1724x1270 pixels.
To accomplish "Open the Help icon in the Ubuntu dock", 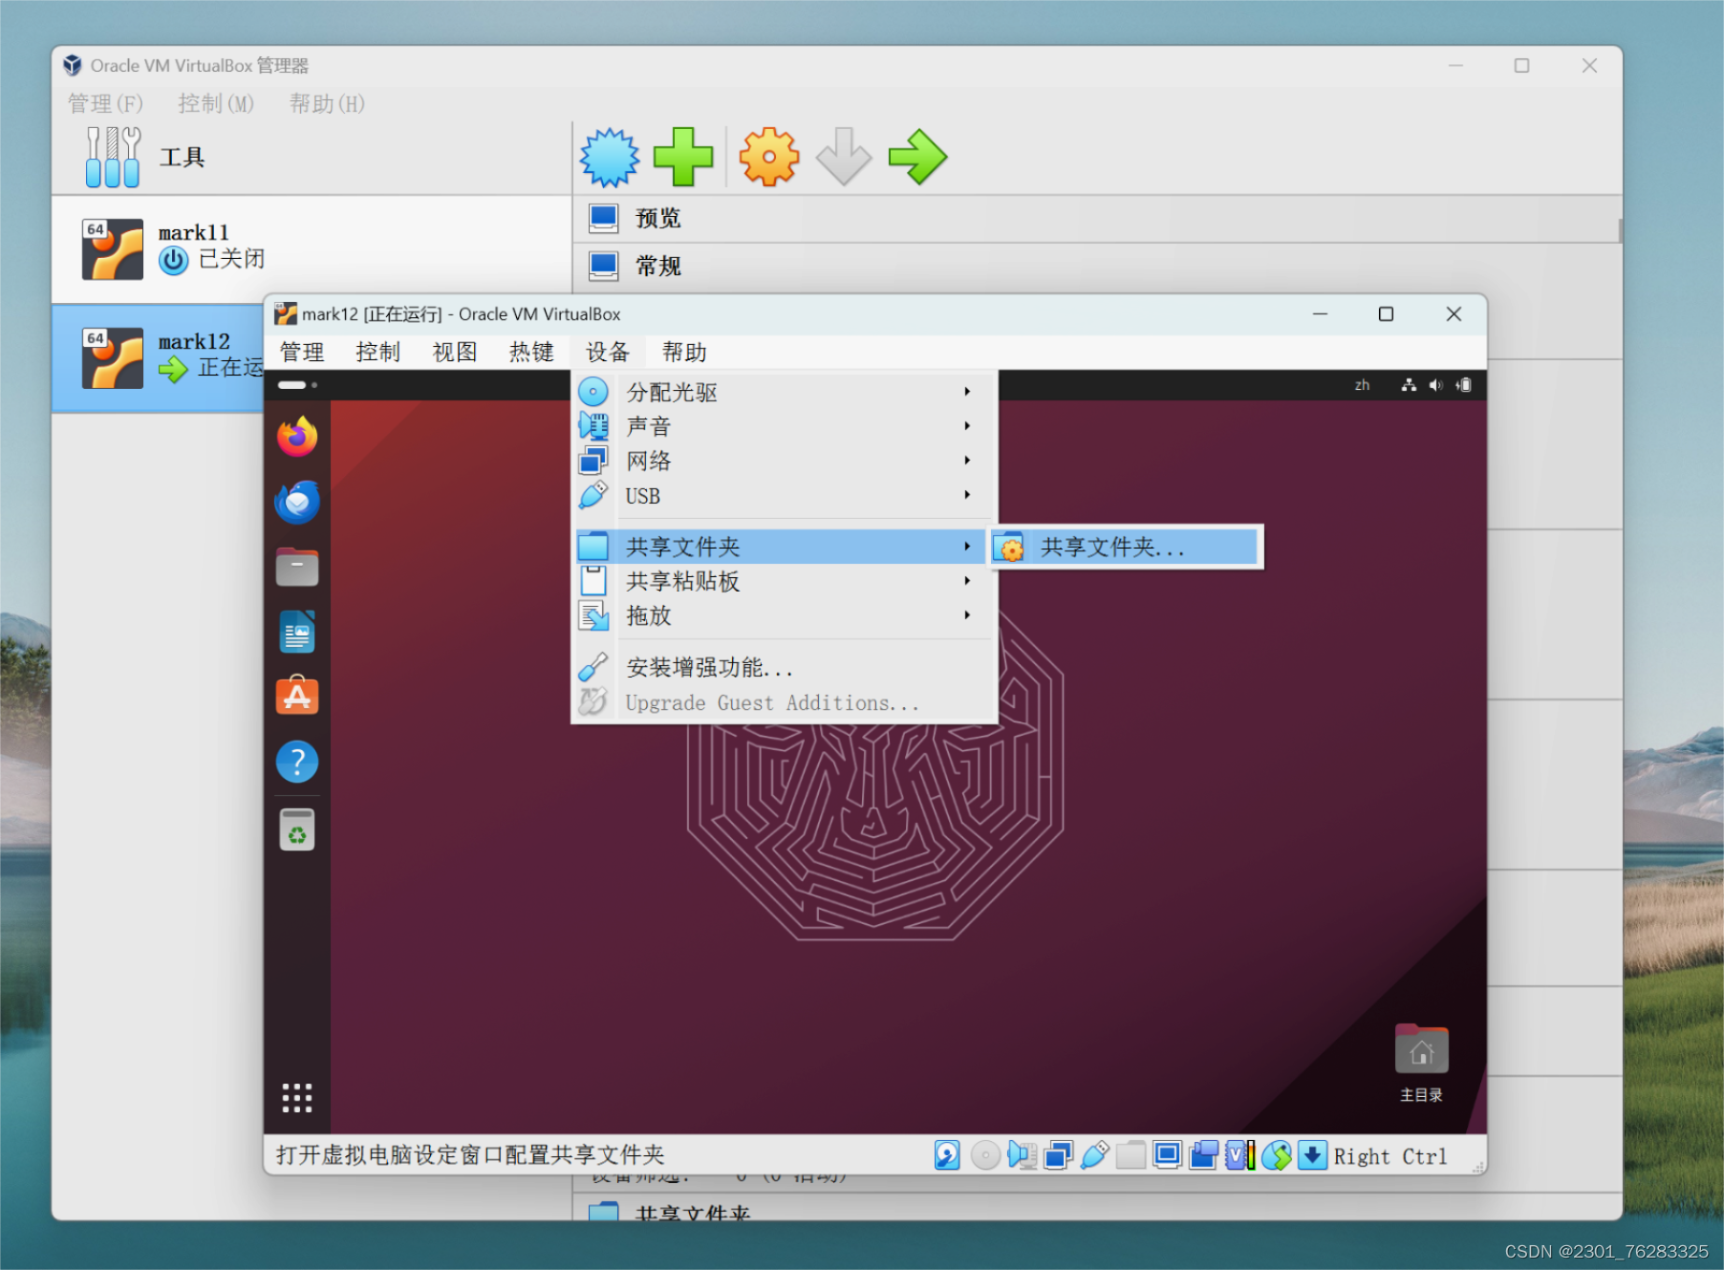I will click(x=297, y=762).
